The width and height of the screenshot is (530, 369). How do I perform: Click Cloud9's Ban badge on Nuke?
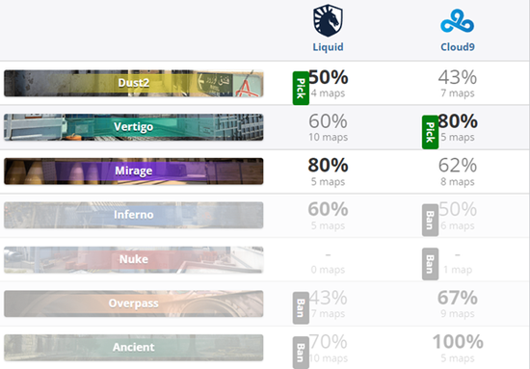431,264
